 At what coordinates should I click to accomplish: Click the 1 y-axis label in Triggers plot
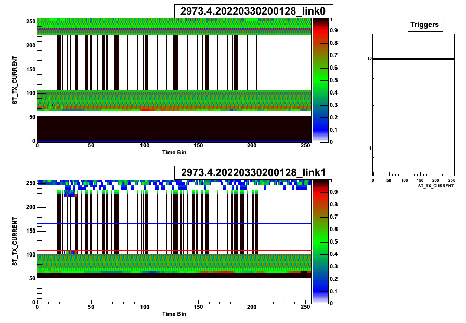pyautogui.click(x=370, y=148)
